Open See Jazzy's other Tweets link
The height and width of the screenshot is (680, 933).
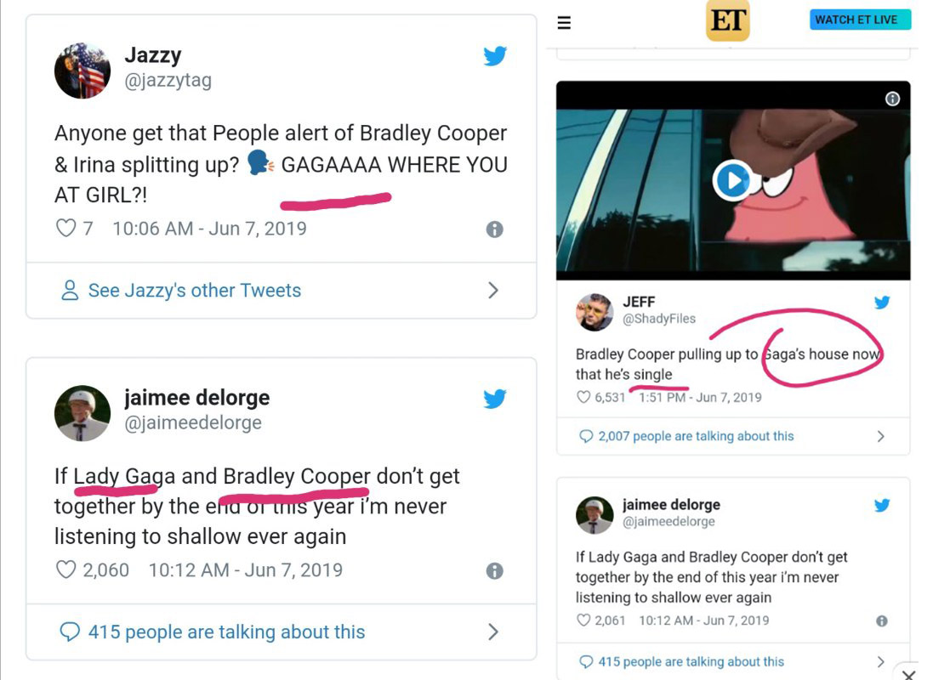(194, 291)
